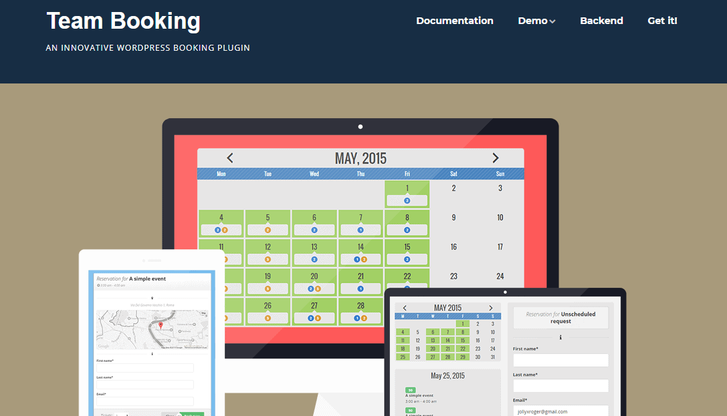Select day 1 on the monitor calendar
Screen dimensions: 727x416
407,194
